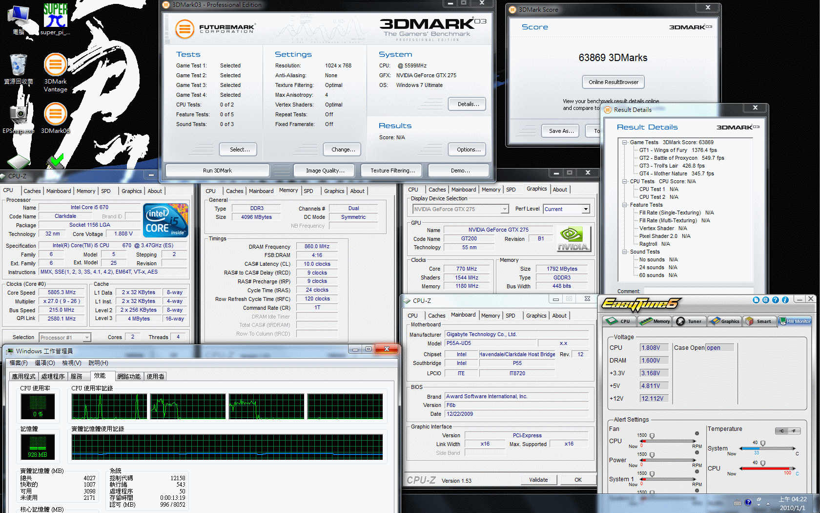This screenshot has height=513, width=820.
Task: Open the EPSnap.exe camera icon
Action: click(19, 118)
